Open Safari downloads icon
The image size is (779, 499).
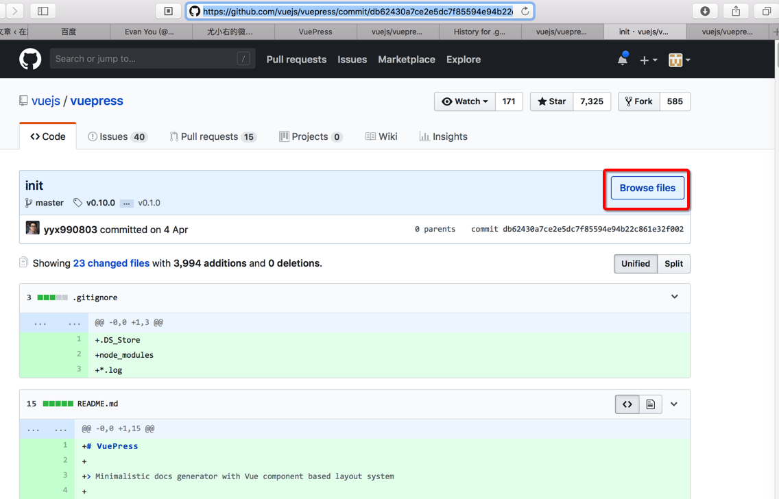(705, 11)
